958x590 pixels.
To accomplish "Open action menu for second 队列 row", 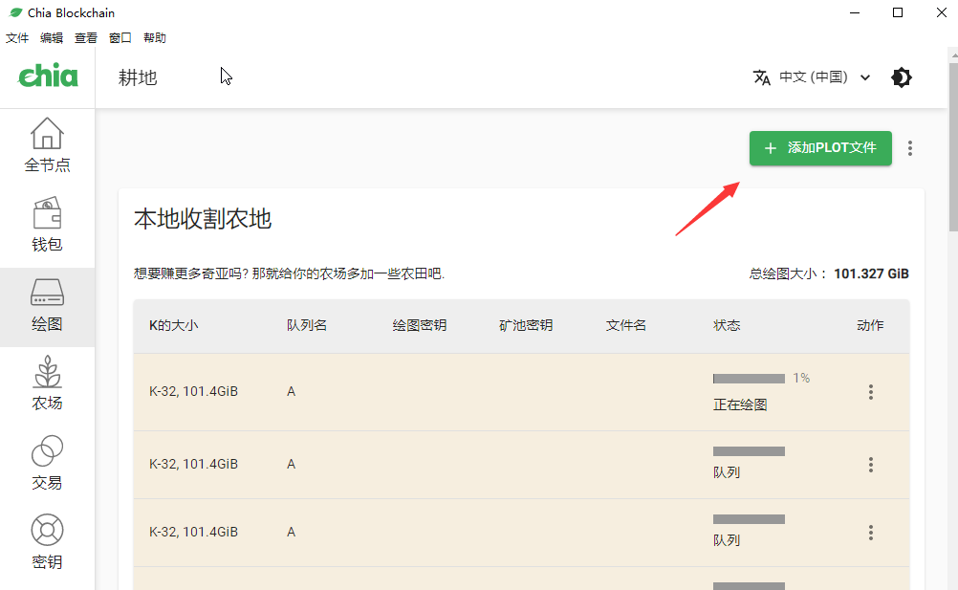I will [871, 533].
